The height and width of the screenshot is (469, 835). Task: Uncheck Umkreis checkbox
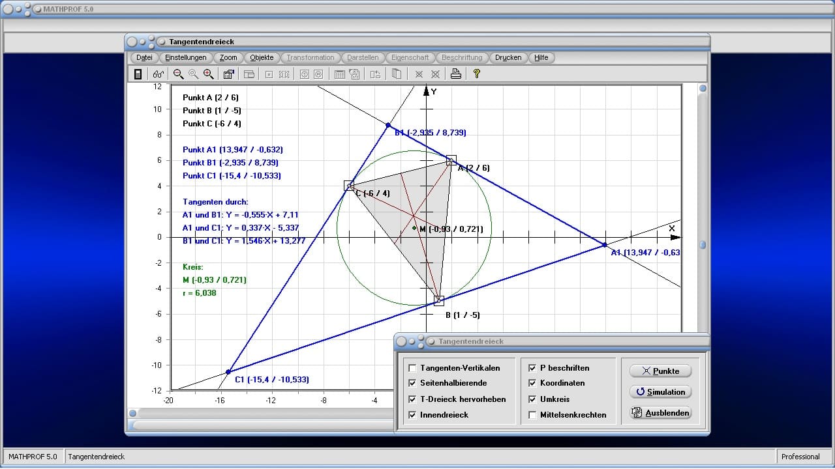pos(533,399)
